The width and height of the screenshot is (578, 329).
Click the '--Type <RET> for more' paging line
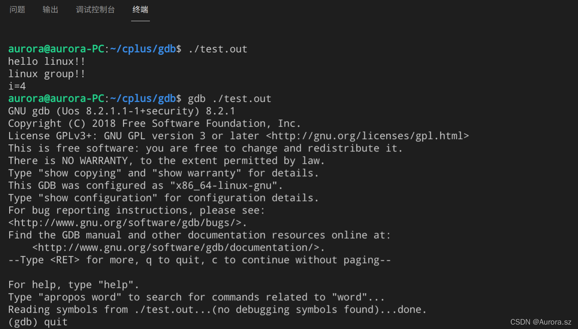[199, 260]
